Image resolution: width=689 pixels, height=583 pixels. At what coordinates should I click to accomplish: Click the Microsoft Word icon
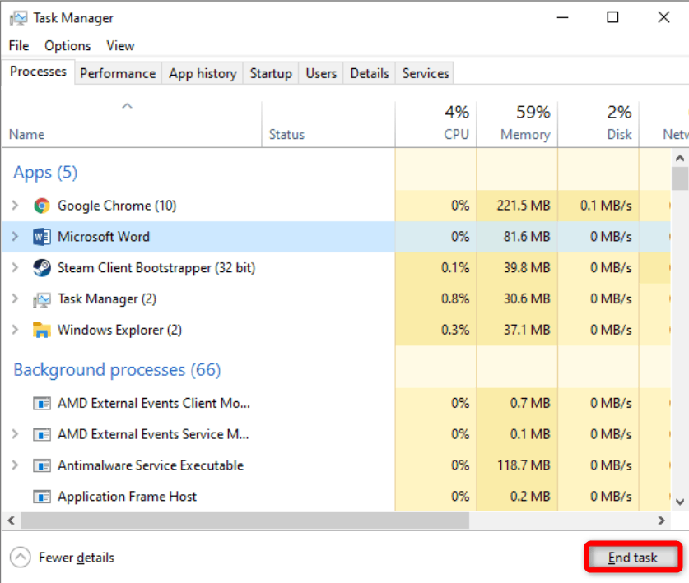click(x=42, y=237)
